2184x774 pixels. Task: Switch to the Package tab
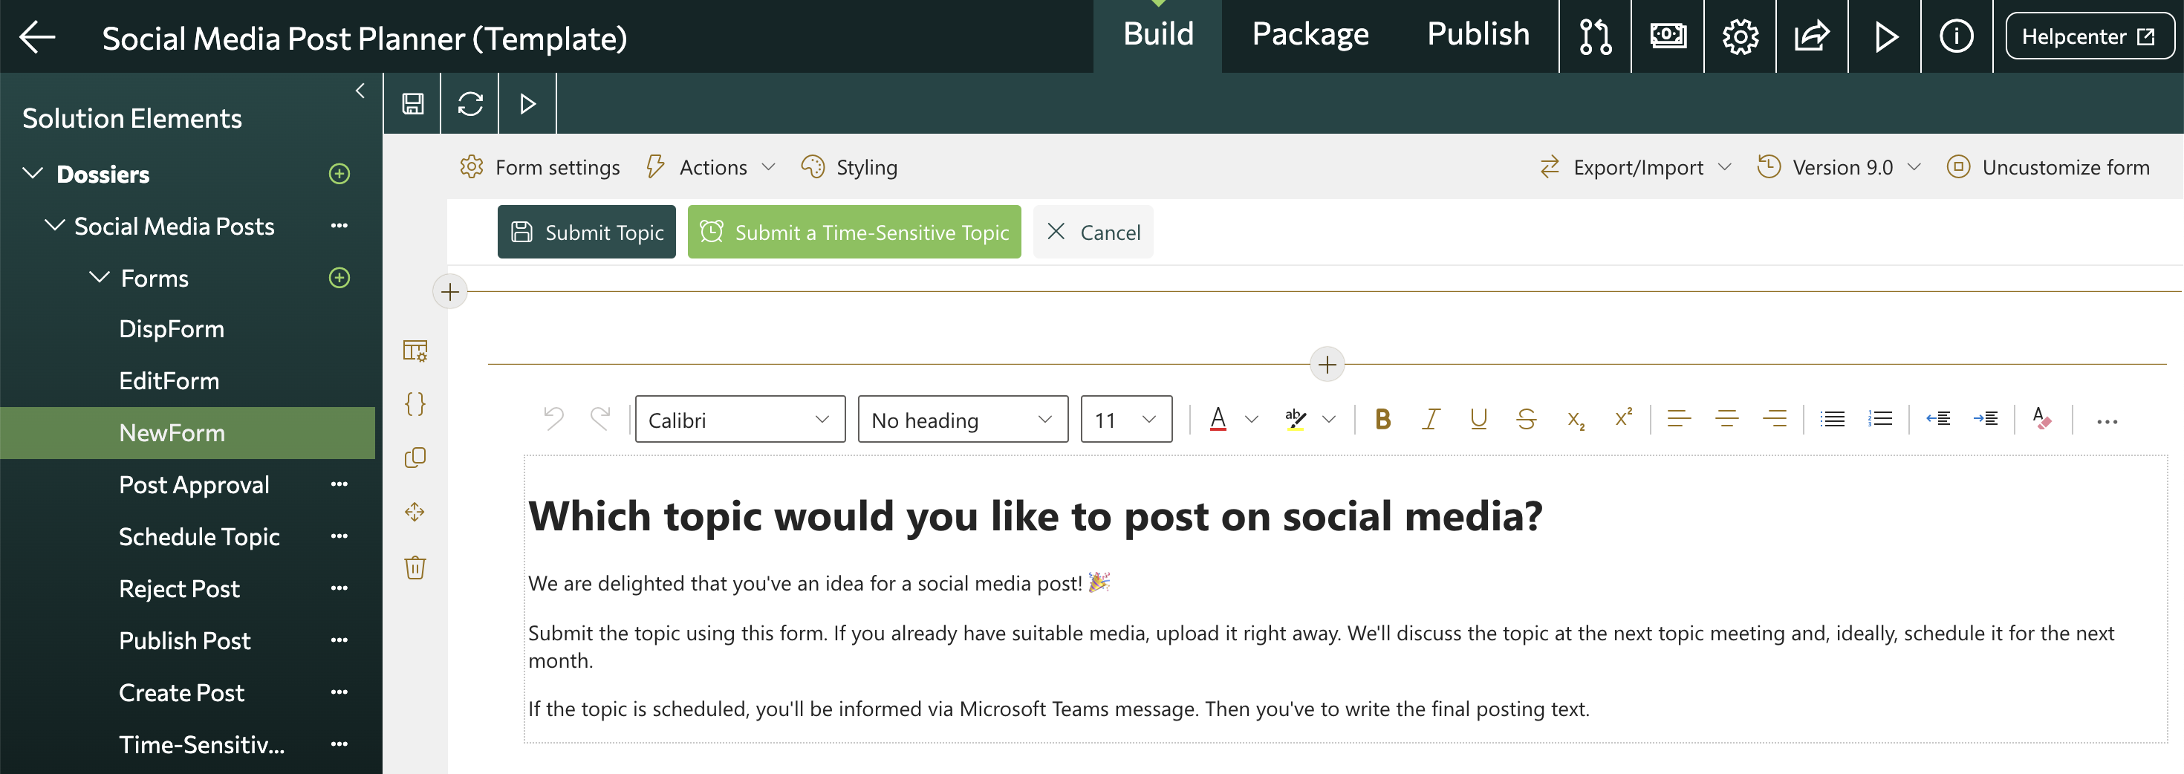pyautogui.click(x=1310, y=35)
